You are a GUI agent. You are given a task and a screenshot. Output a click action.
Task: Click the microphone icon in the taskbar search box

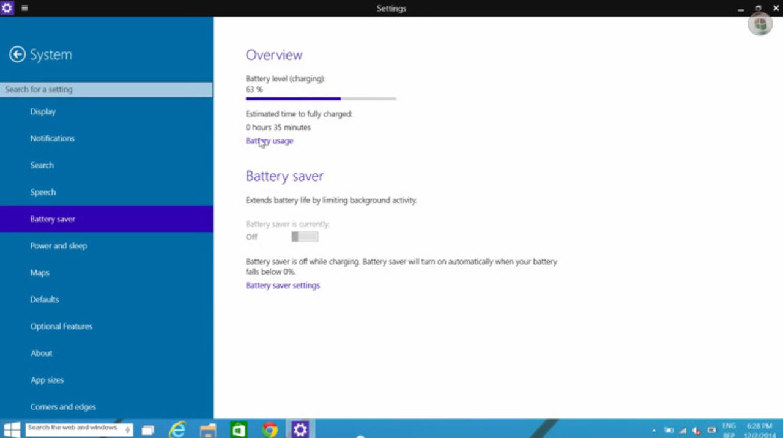coord(128,429)
